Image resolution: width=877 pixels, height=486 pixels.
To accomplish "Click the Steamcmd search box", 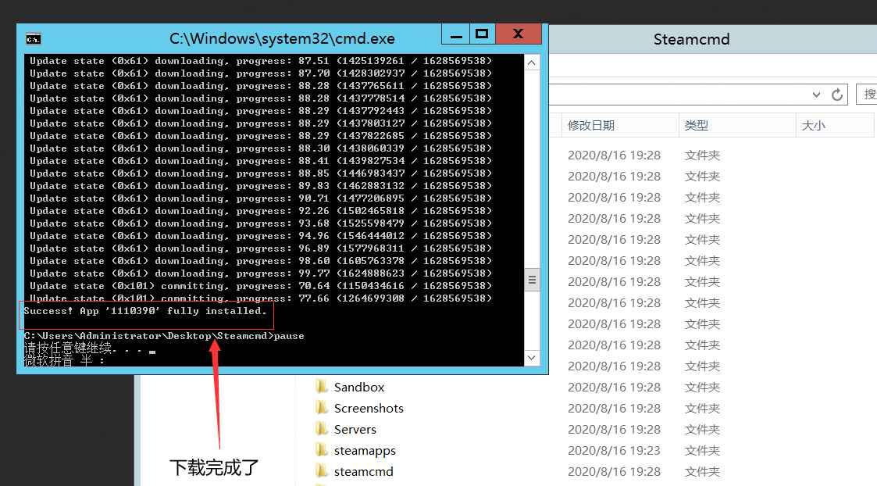I will click(866, 95).
